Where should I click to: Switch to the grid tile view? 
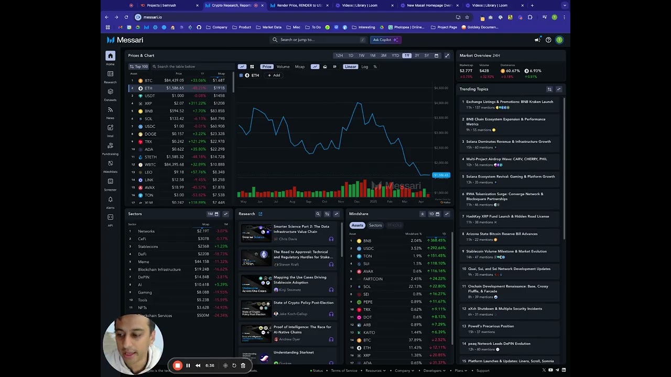coord(252,66)
